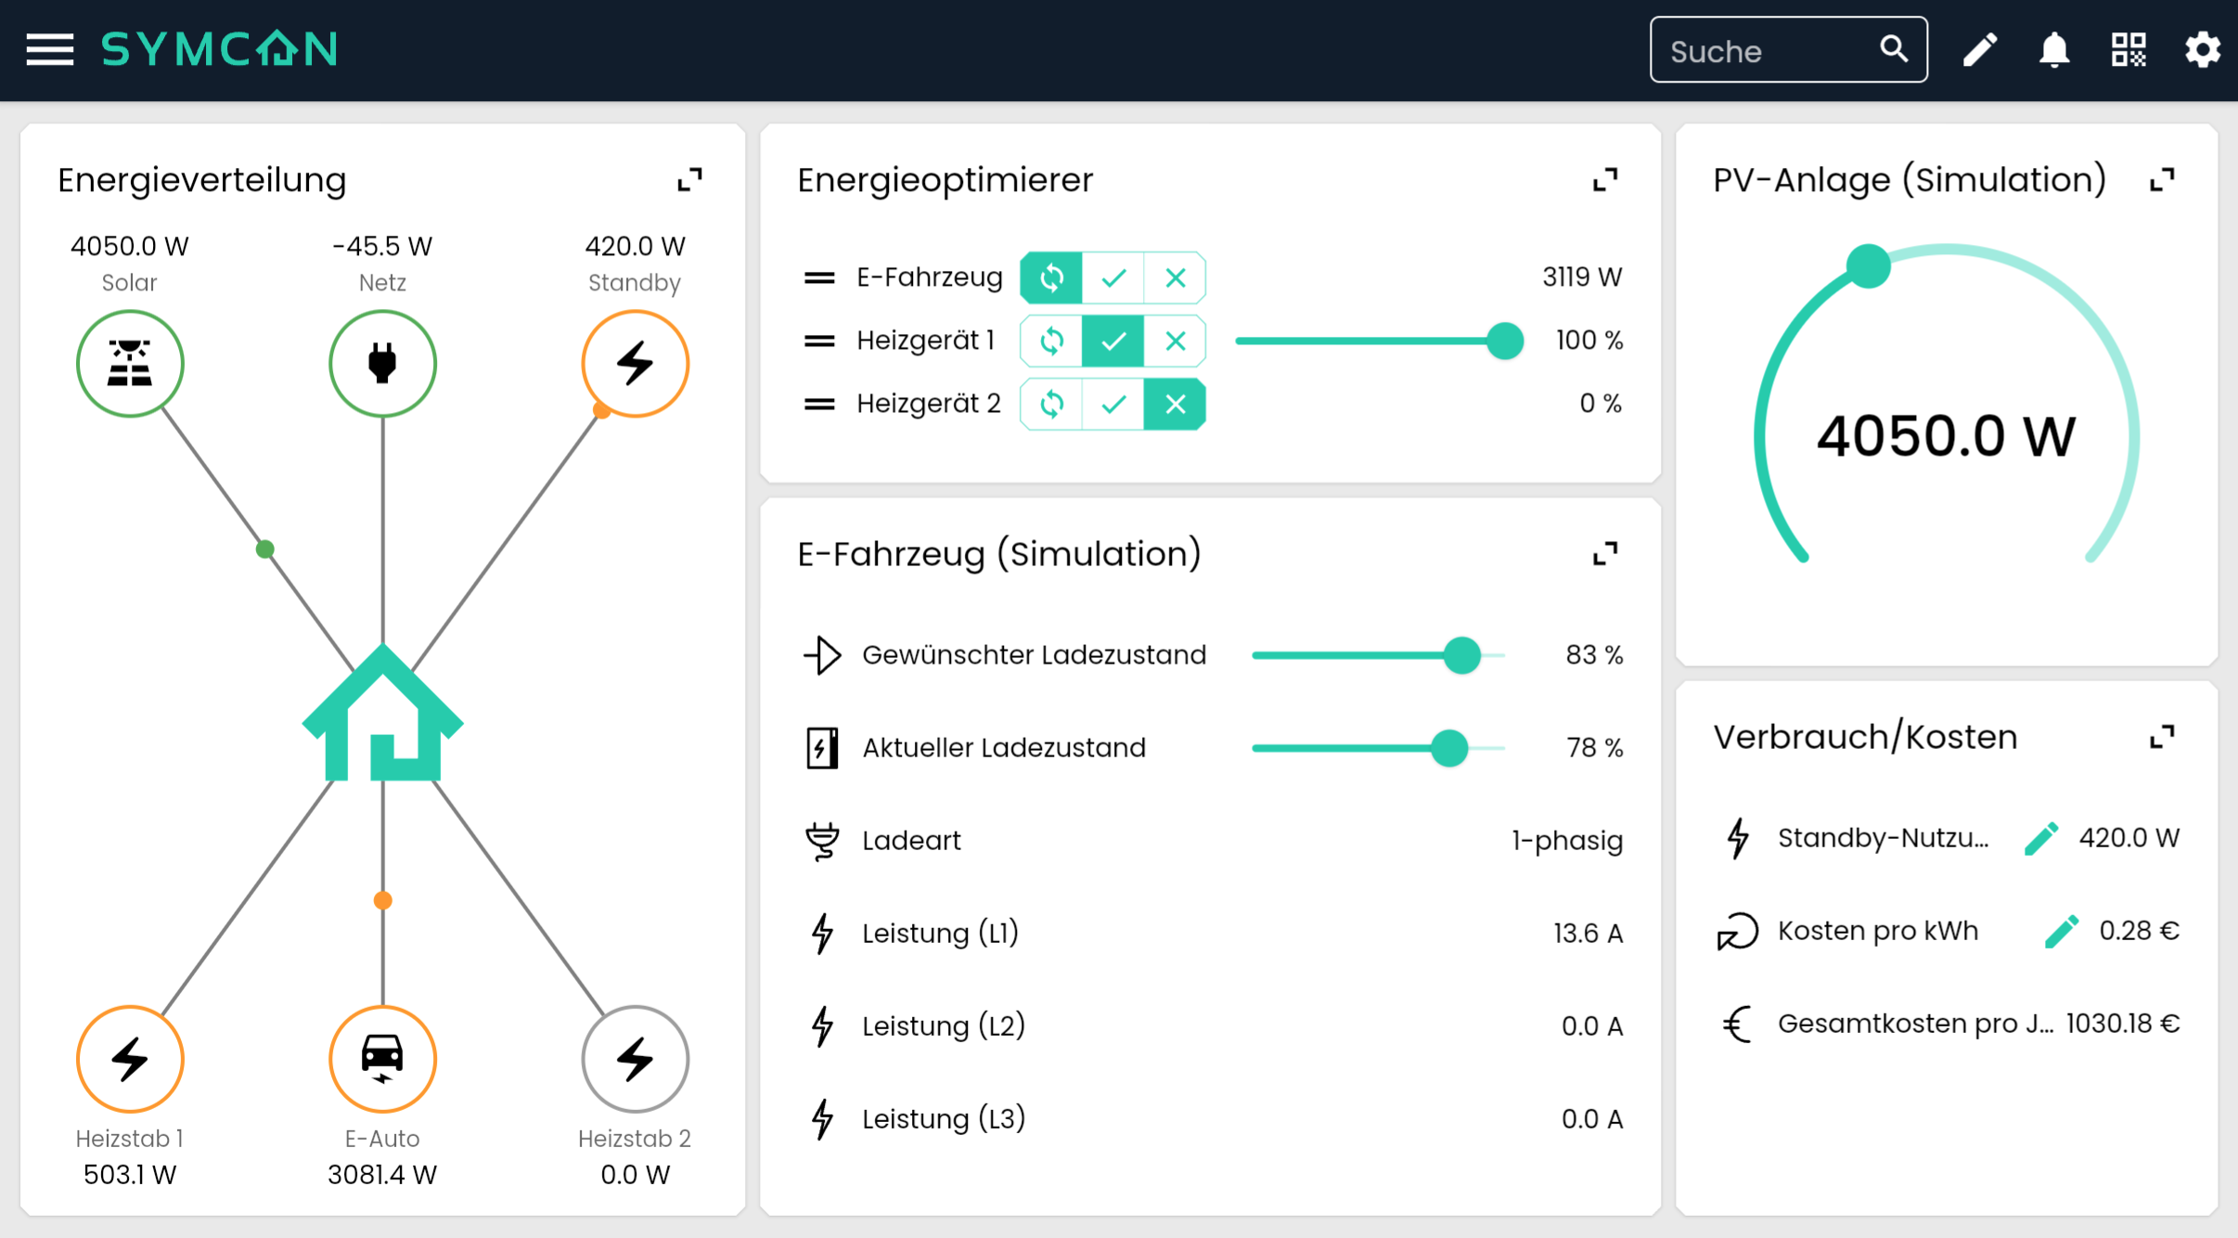This screenshot has width=2238, height=1238.
Task: Click the search magnifier button
Action: 1894,49
